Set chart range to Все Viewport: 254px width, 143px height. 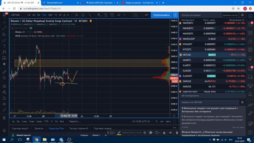pos(62,121)
